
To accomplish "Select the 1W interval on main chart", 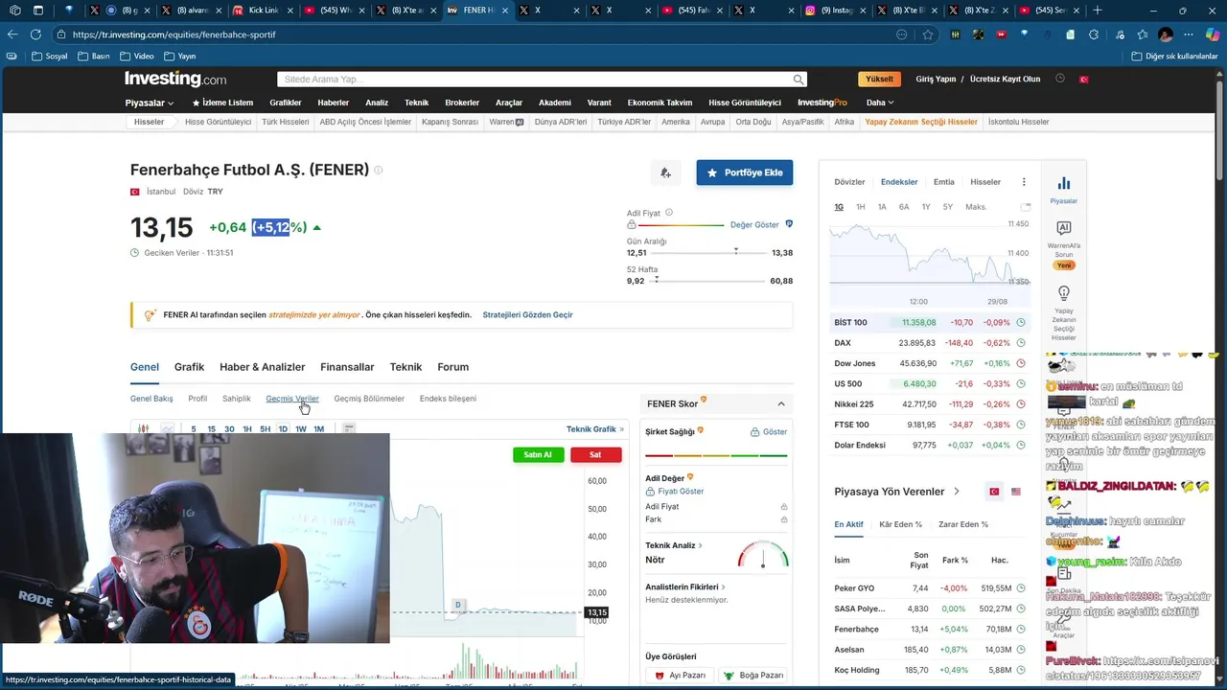I will click(x=301, y=429).
